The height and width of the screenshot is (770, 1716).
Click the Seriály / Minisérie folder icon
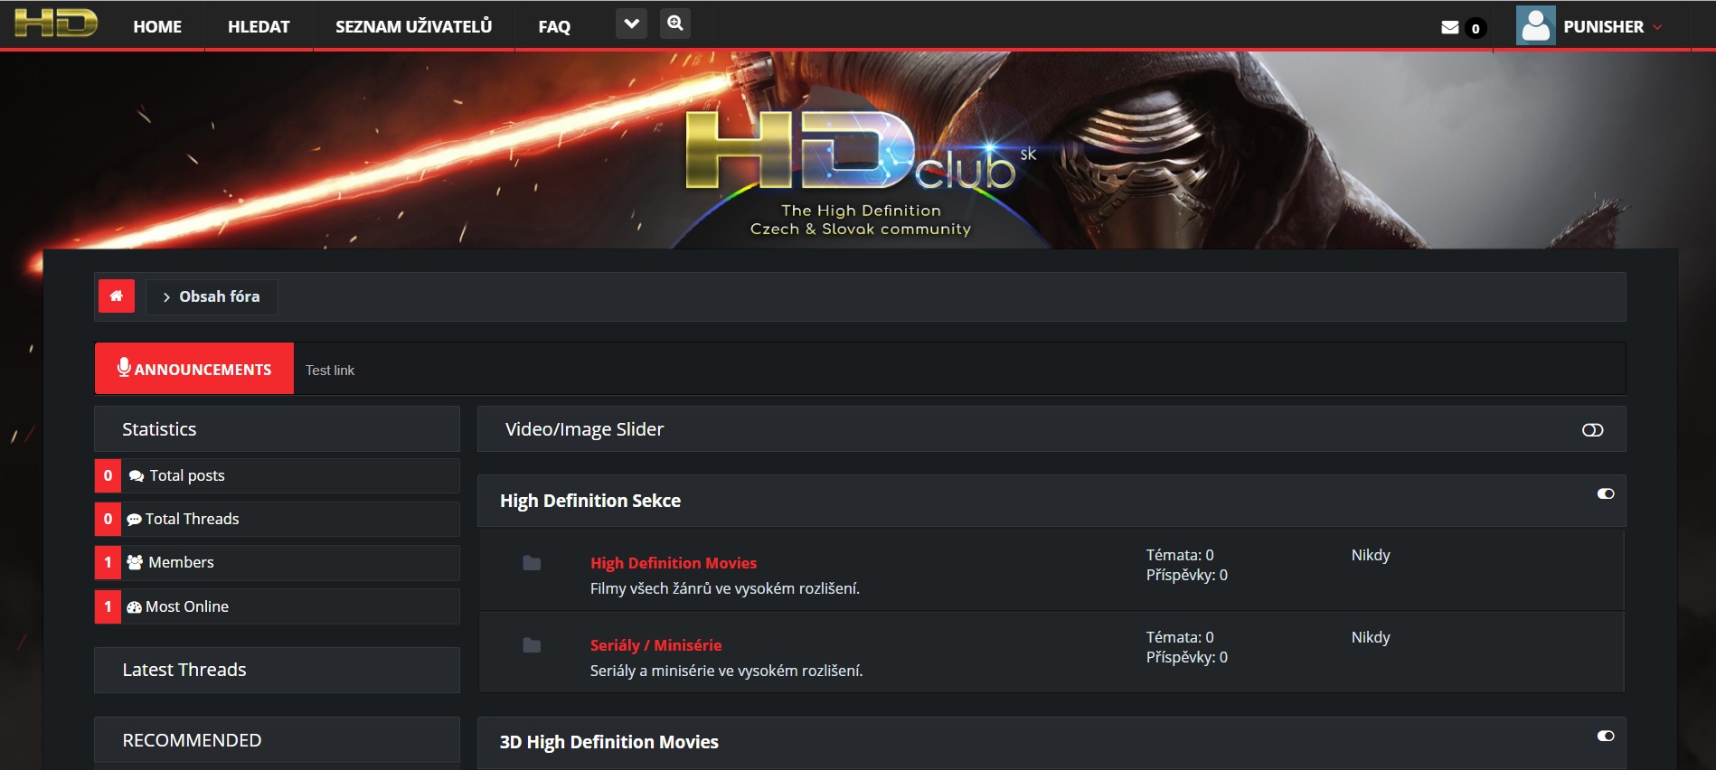(532, 645)
